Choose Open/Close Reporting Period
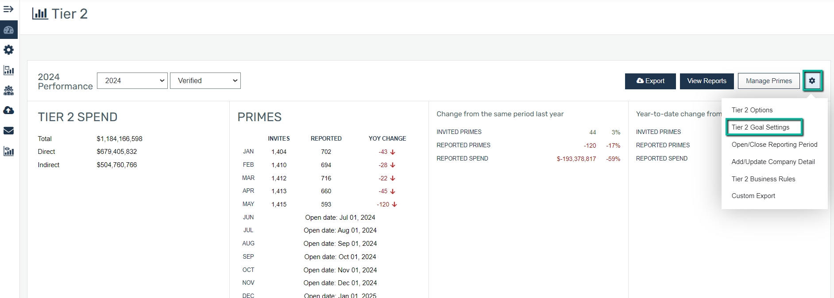The width and height of the screenshot is (834, 298). (774, 145)
